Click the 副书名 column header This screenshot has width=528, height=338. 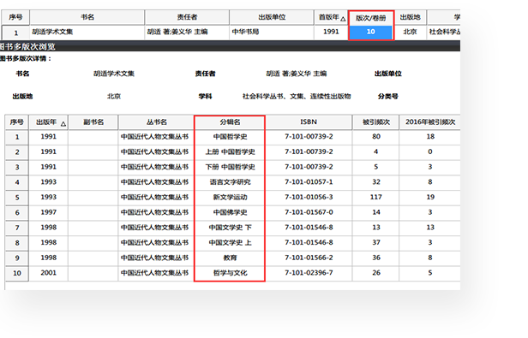(93, 122)
